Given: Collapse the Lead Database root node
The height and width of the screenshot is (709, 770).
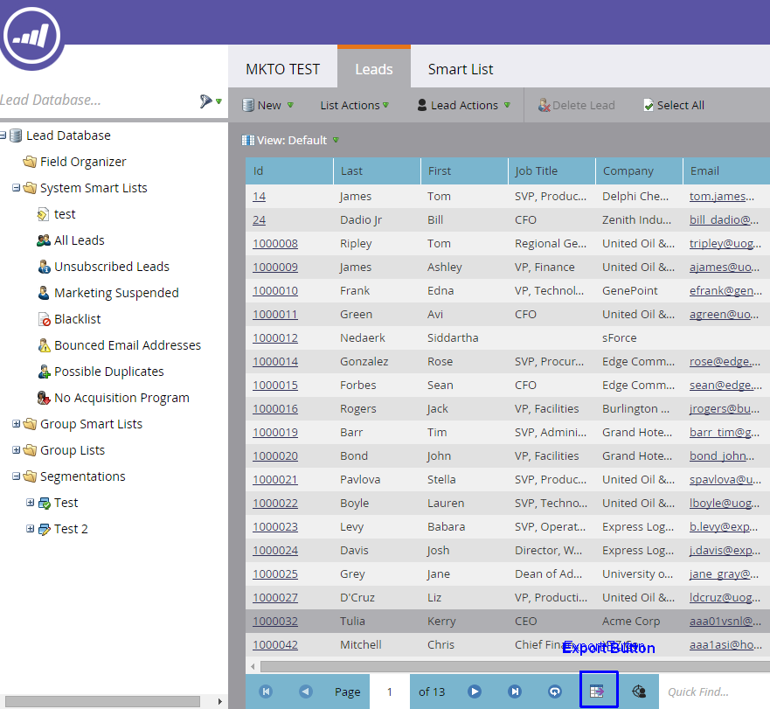Looking at the screenshot, I should [3, 136].
